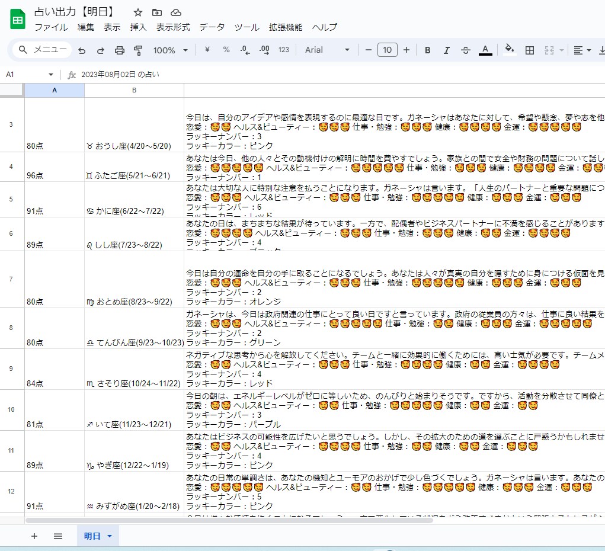Open the 挿入 menu

(138, 27)
